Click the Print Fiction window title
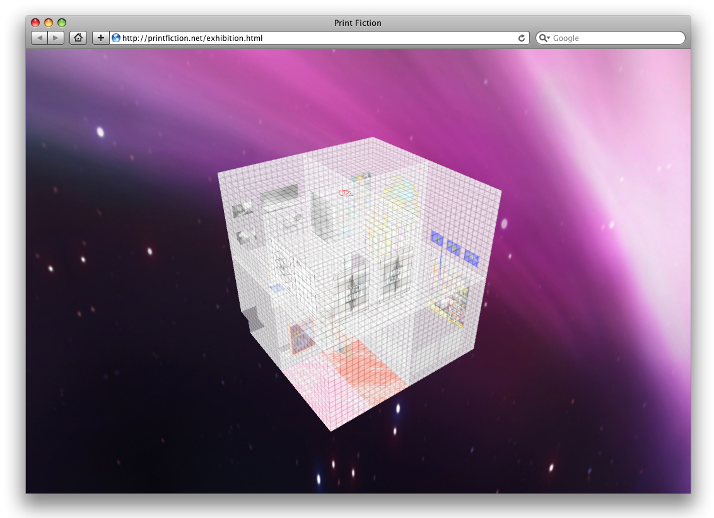The image size is (714, 518). point(358,23)
